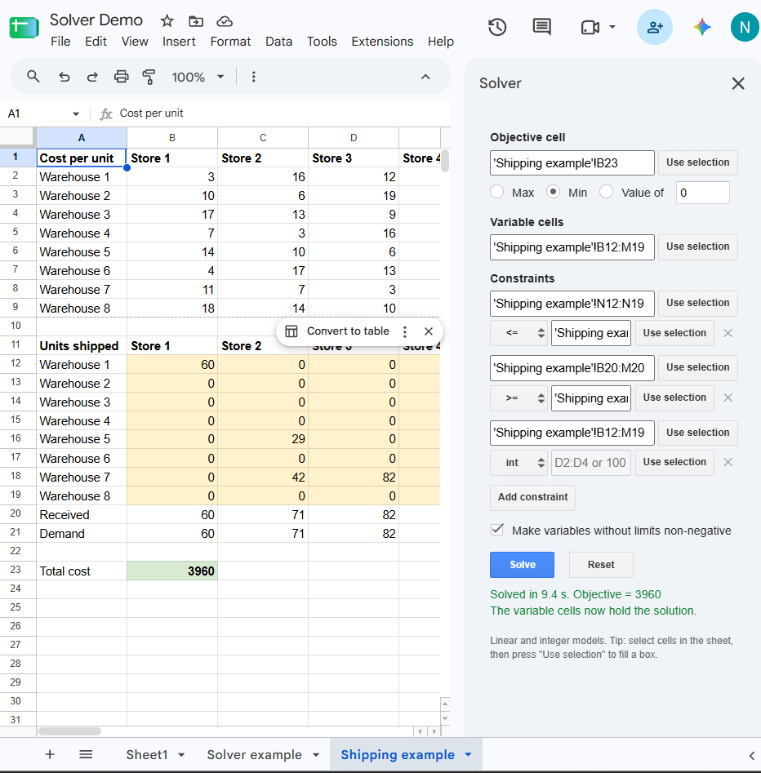Viewport: 761px width, 773px height.
Task: Dismiss the Convert to table popup
Action: 429,331
